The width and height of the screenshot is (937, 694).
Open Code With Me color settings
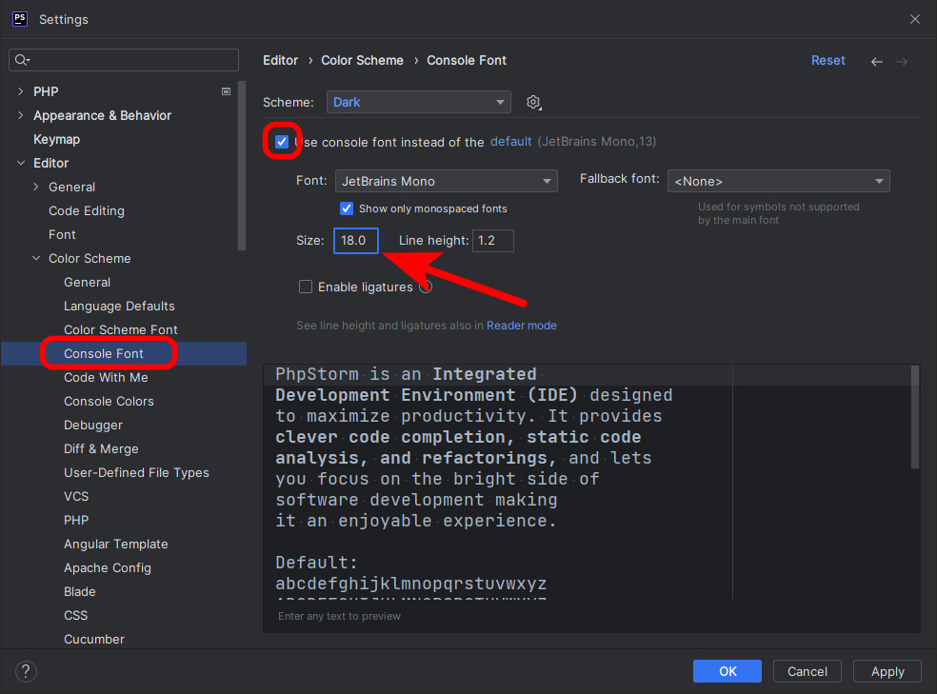coord(106,377)
